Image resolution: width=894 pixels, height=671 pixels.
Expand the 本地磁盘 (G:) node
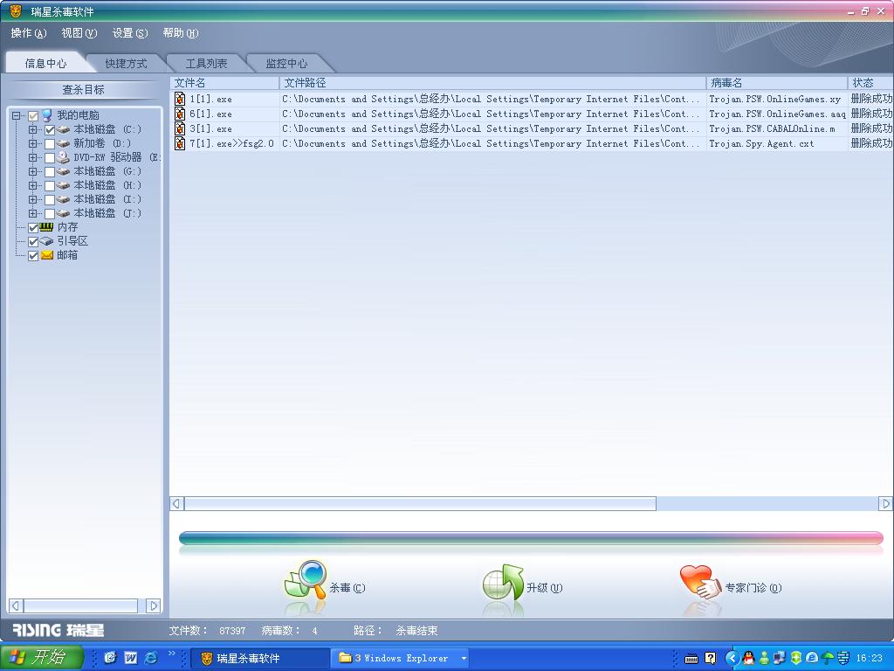32,171
